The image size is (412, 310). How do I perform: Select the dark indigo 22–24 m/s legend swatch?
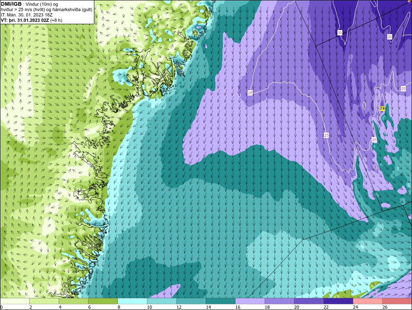338,301
